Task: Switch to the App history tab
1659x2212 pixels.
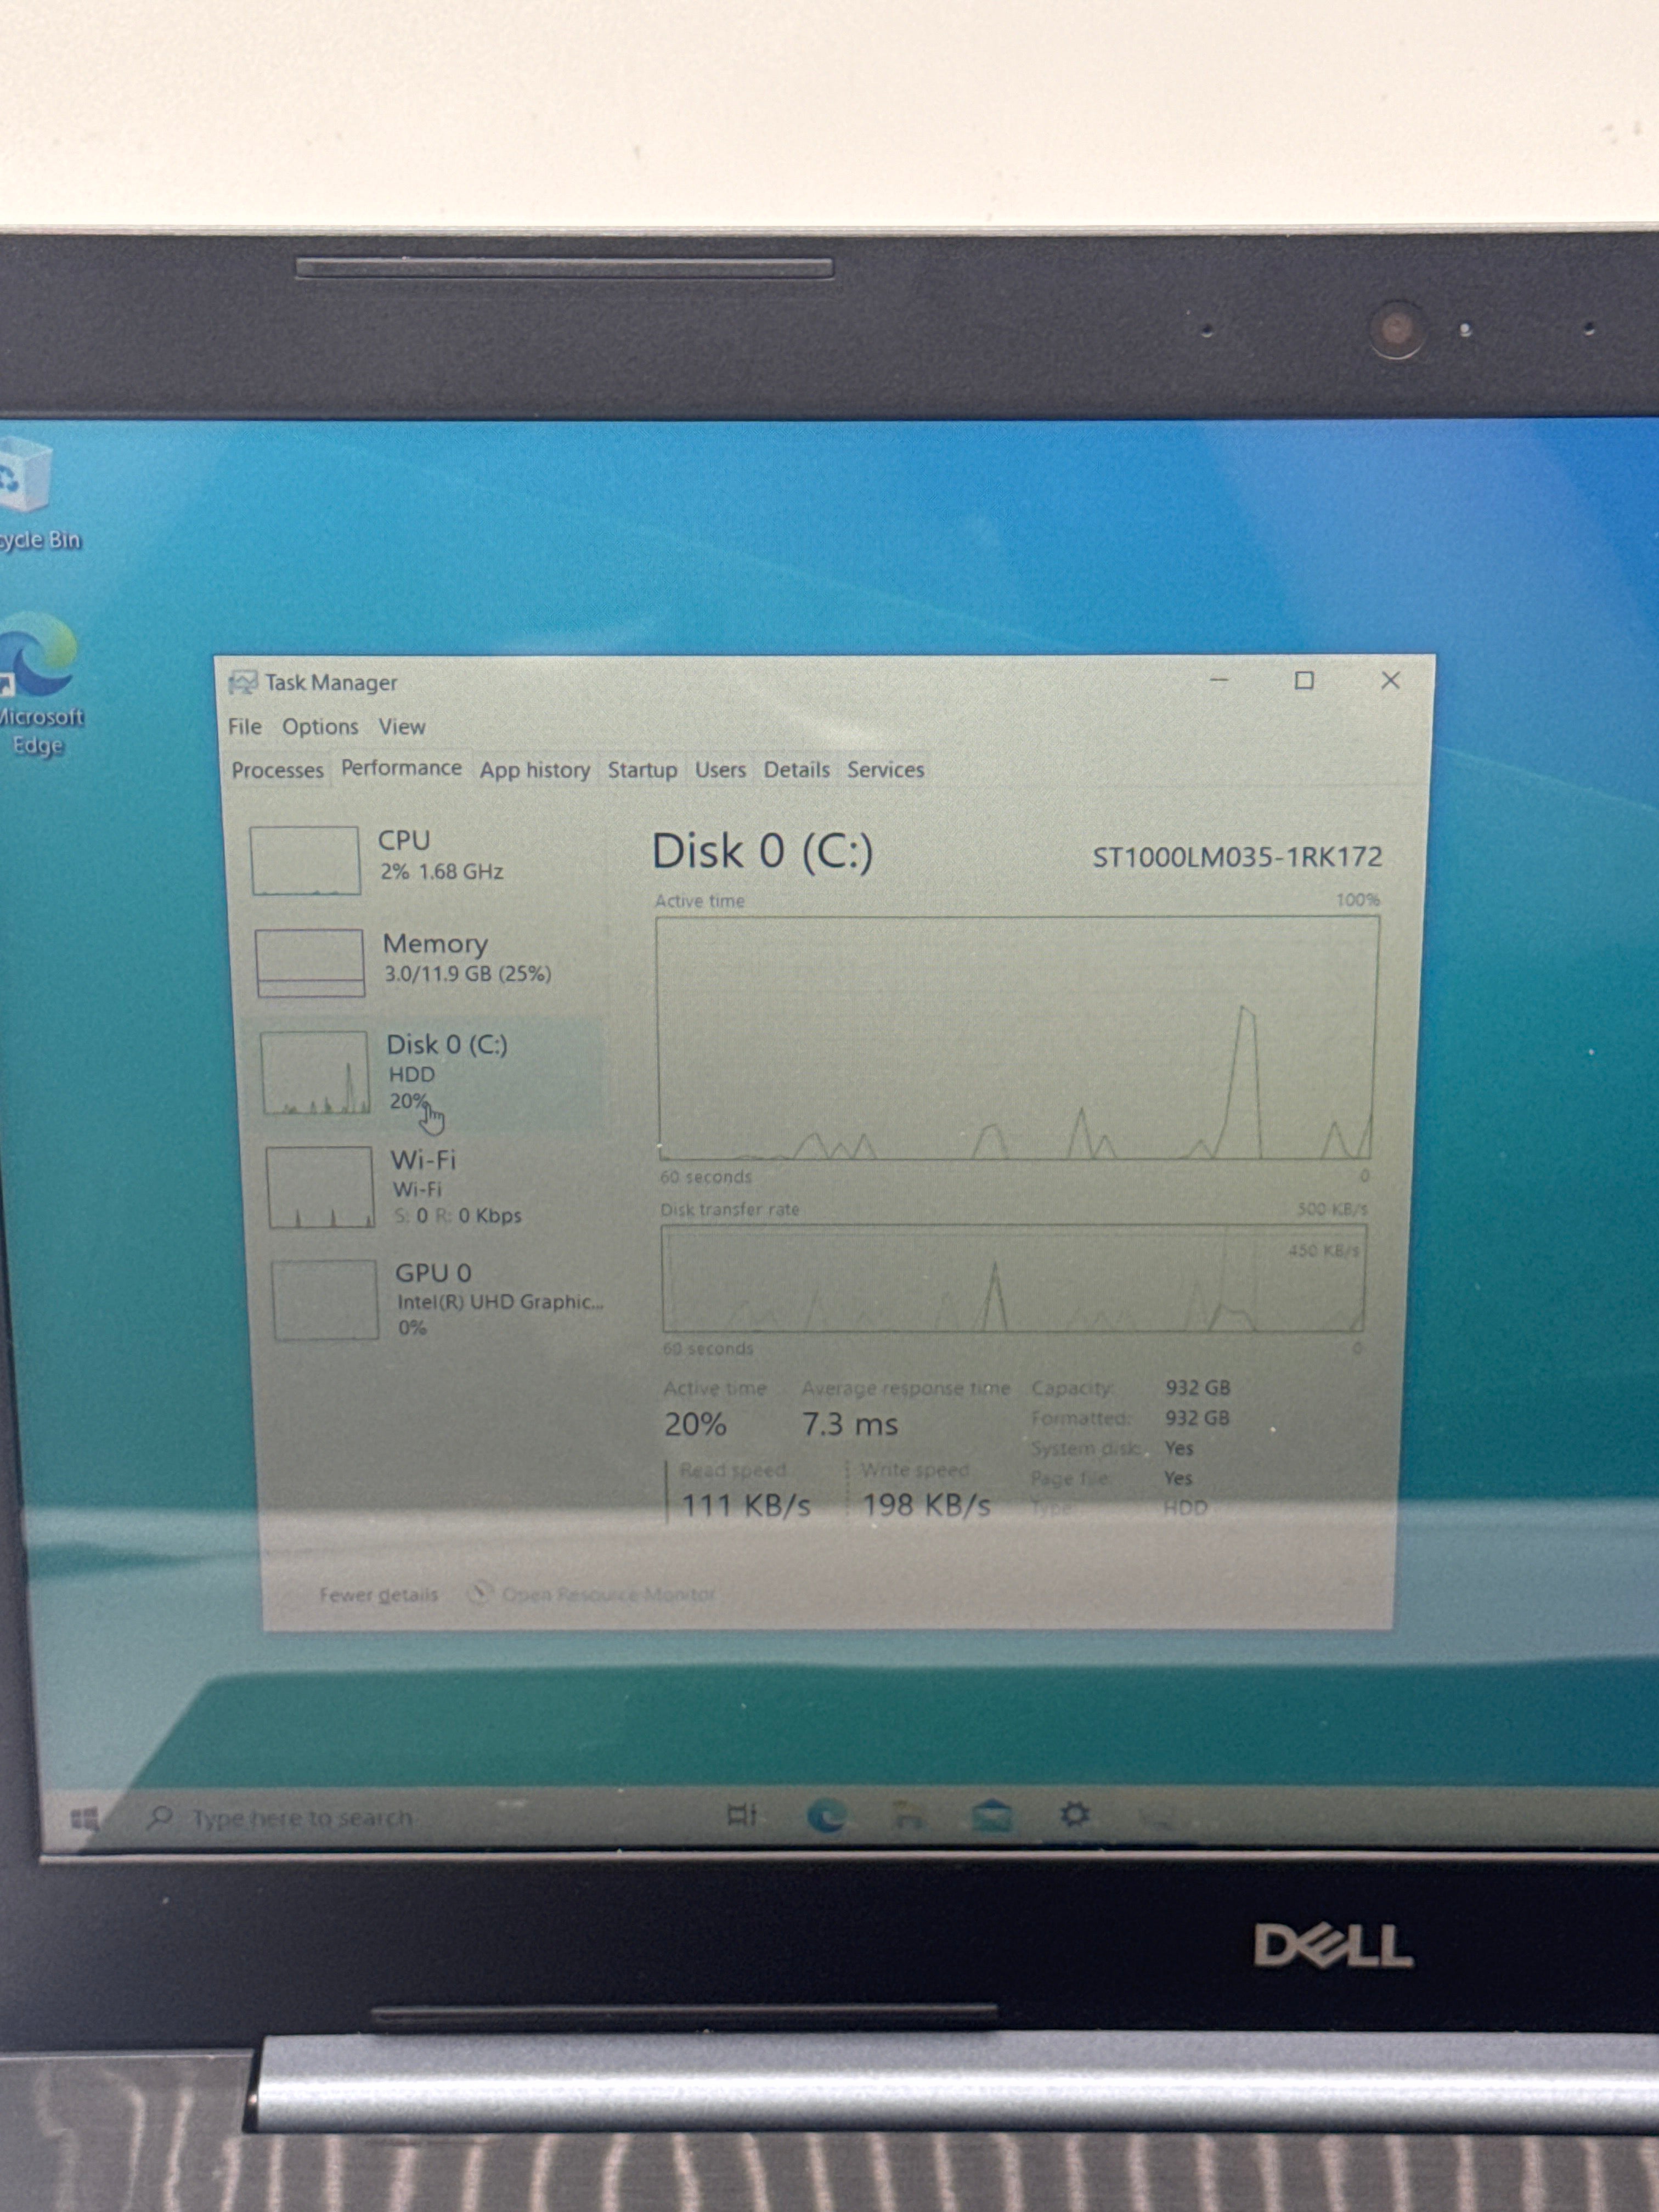Action: click(535, 770)
